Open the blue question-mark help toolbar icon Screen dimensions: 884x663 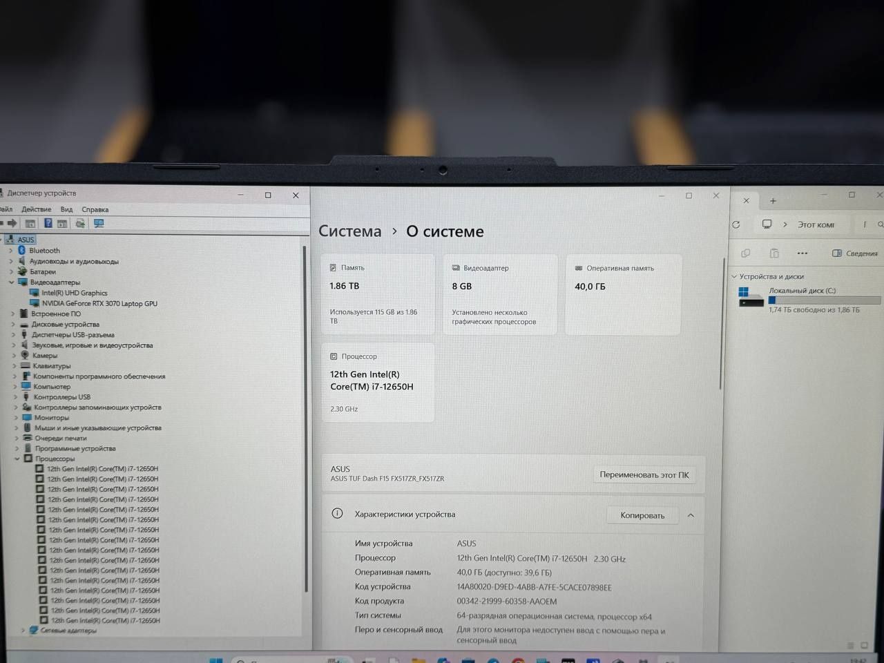point(48,223)
